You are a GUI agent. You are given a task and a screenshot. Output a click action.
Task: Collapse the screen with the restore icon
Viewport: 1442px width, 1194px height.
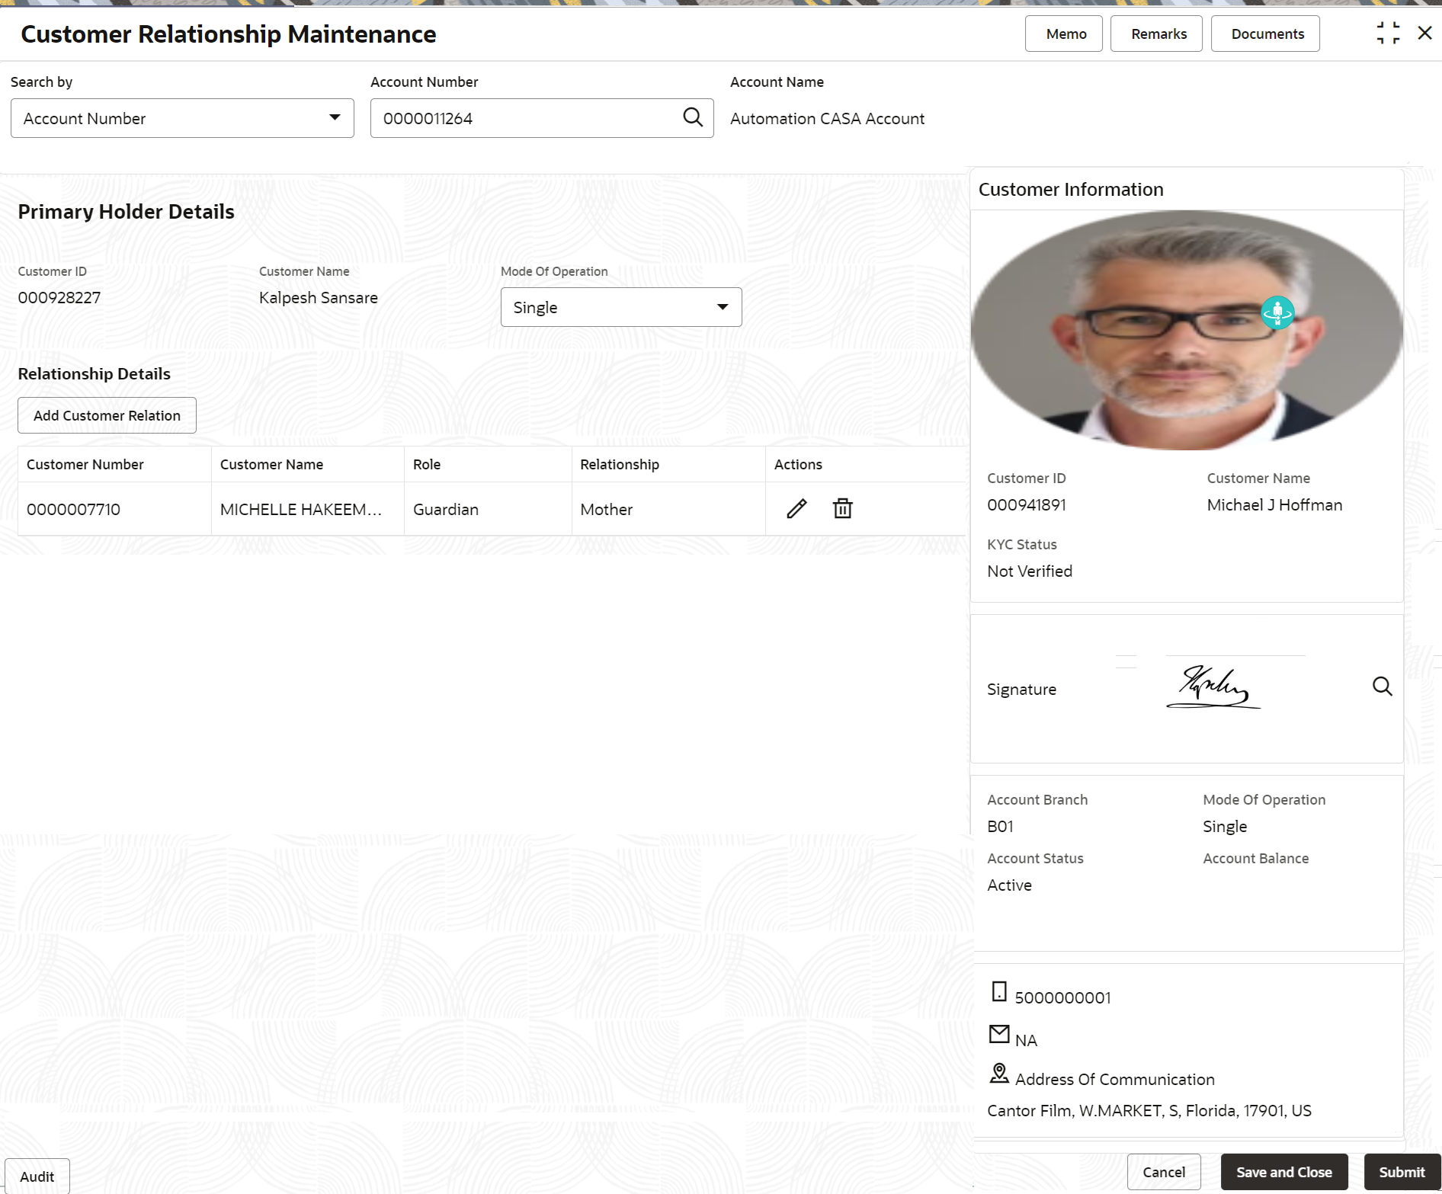click(1388, 33)
